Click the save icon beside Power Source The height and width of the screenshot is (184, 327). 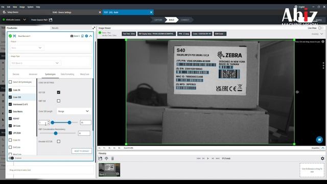click(51, 19)
